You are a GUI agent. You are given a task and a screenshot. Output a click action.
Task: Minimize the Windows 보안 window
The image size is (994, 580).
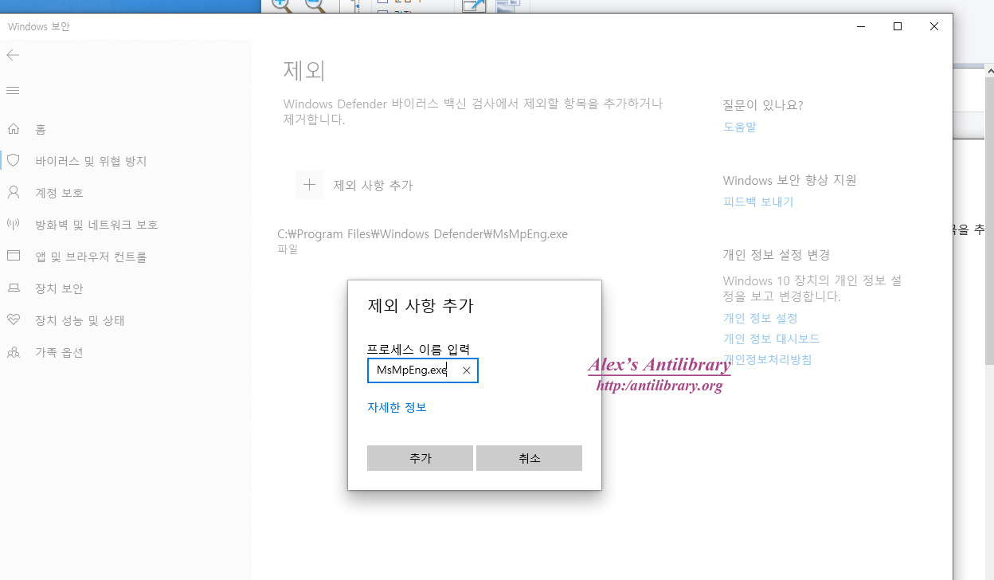[861, 26]
